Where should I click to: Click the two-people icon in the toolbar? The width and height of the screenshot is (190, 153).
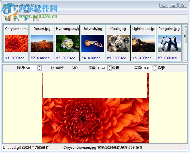click(x=36, y=18)
